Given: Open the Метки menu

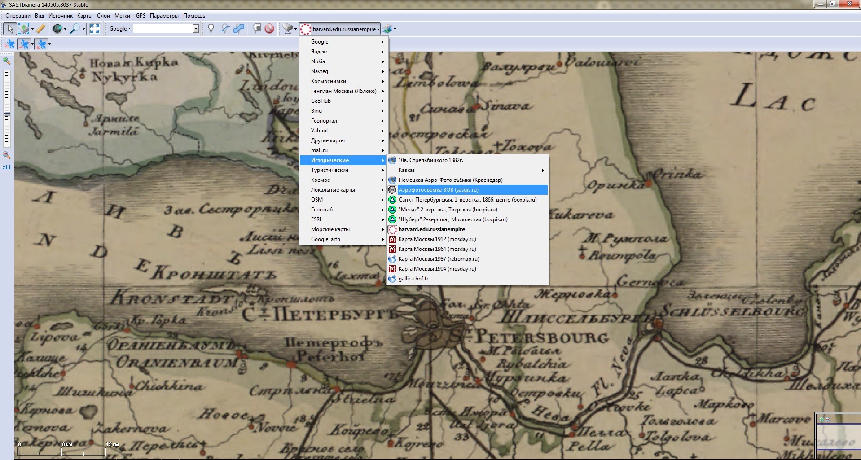Looking at the screenshot, I should [x=122, y=16].
